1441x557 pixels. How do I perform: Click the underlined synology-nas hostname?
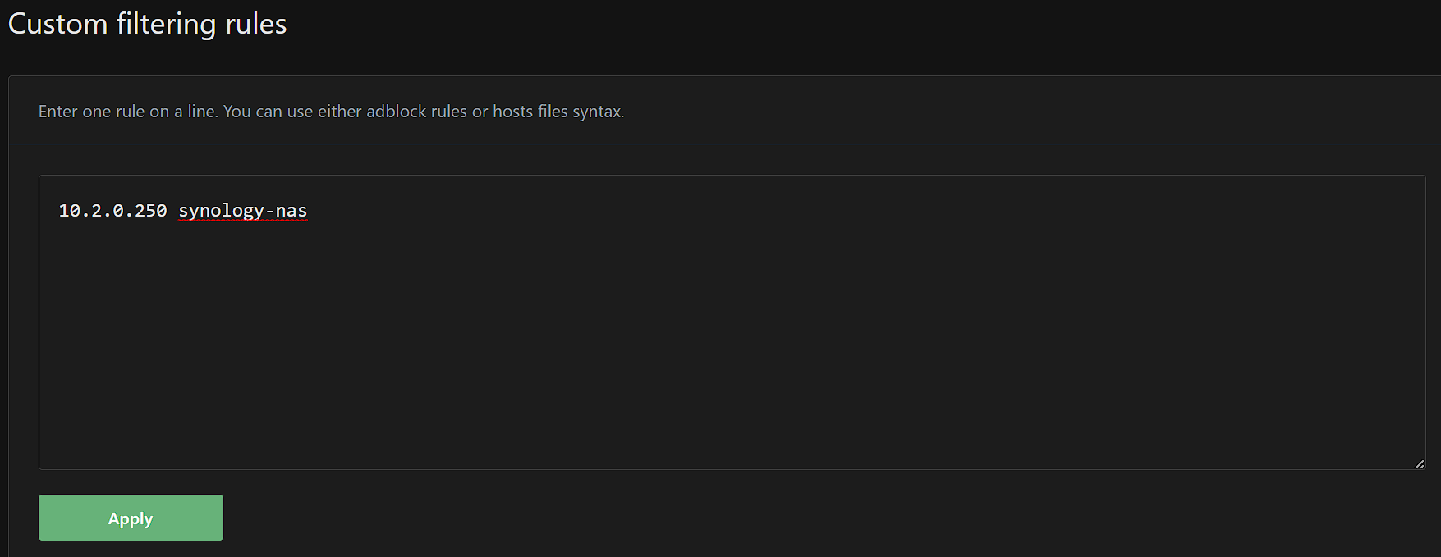tap(242, 211)
